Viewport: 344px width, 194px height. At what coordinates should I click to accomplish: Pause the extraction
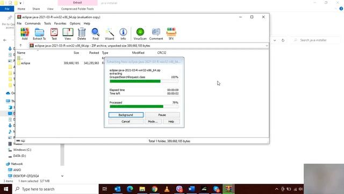click(x=162, y=115)
